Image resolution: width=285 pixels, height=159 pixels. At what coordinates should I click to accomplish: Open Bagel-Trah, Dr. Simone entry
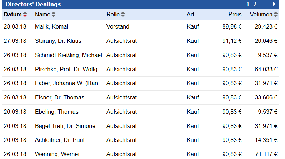coord(65,126)
